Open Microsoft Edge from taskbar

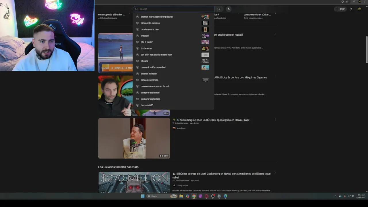coord(225,196)
